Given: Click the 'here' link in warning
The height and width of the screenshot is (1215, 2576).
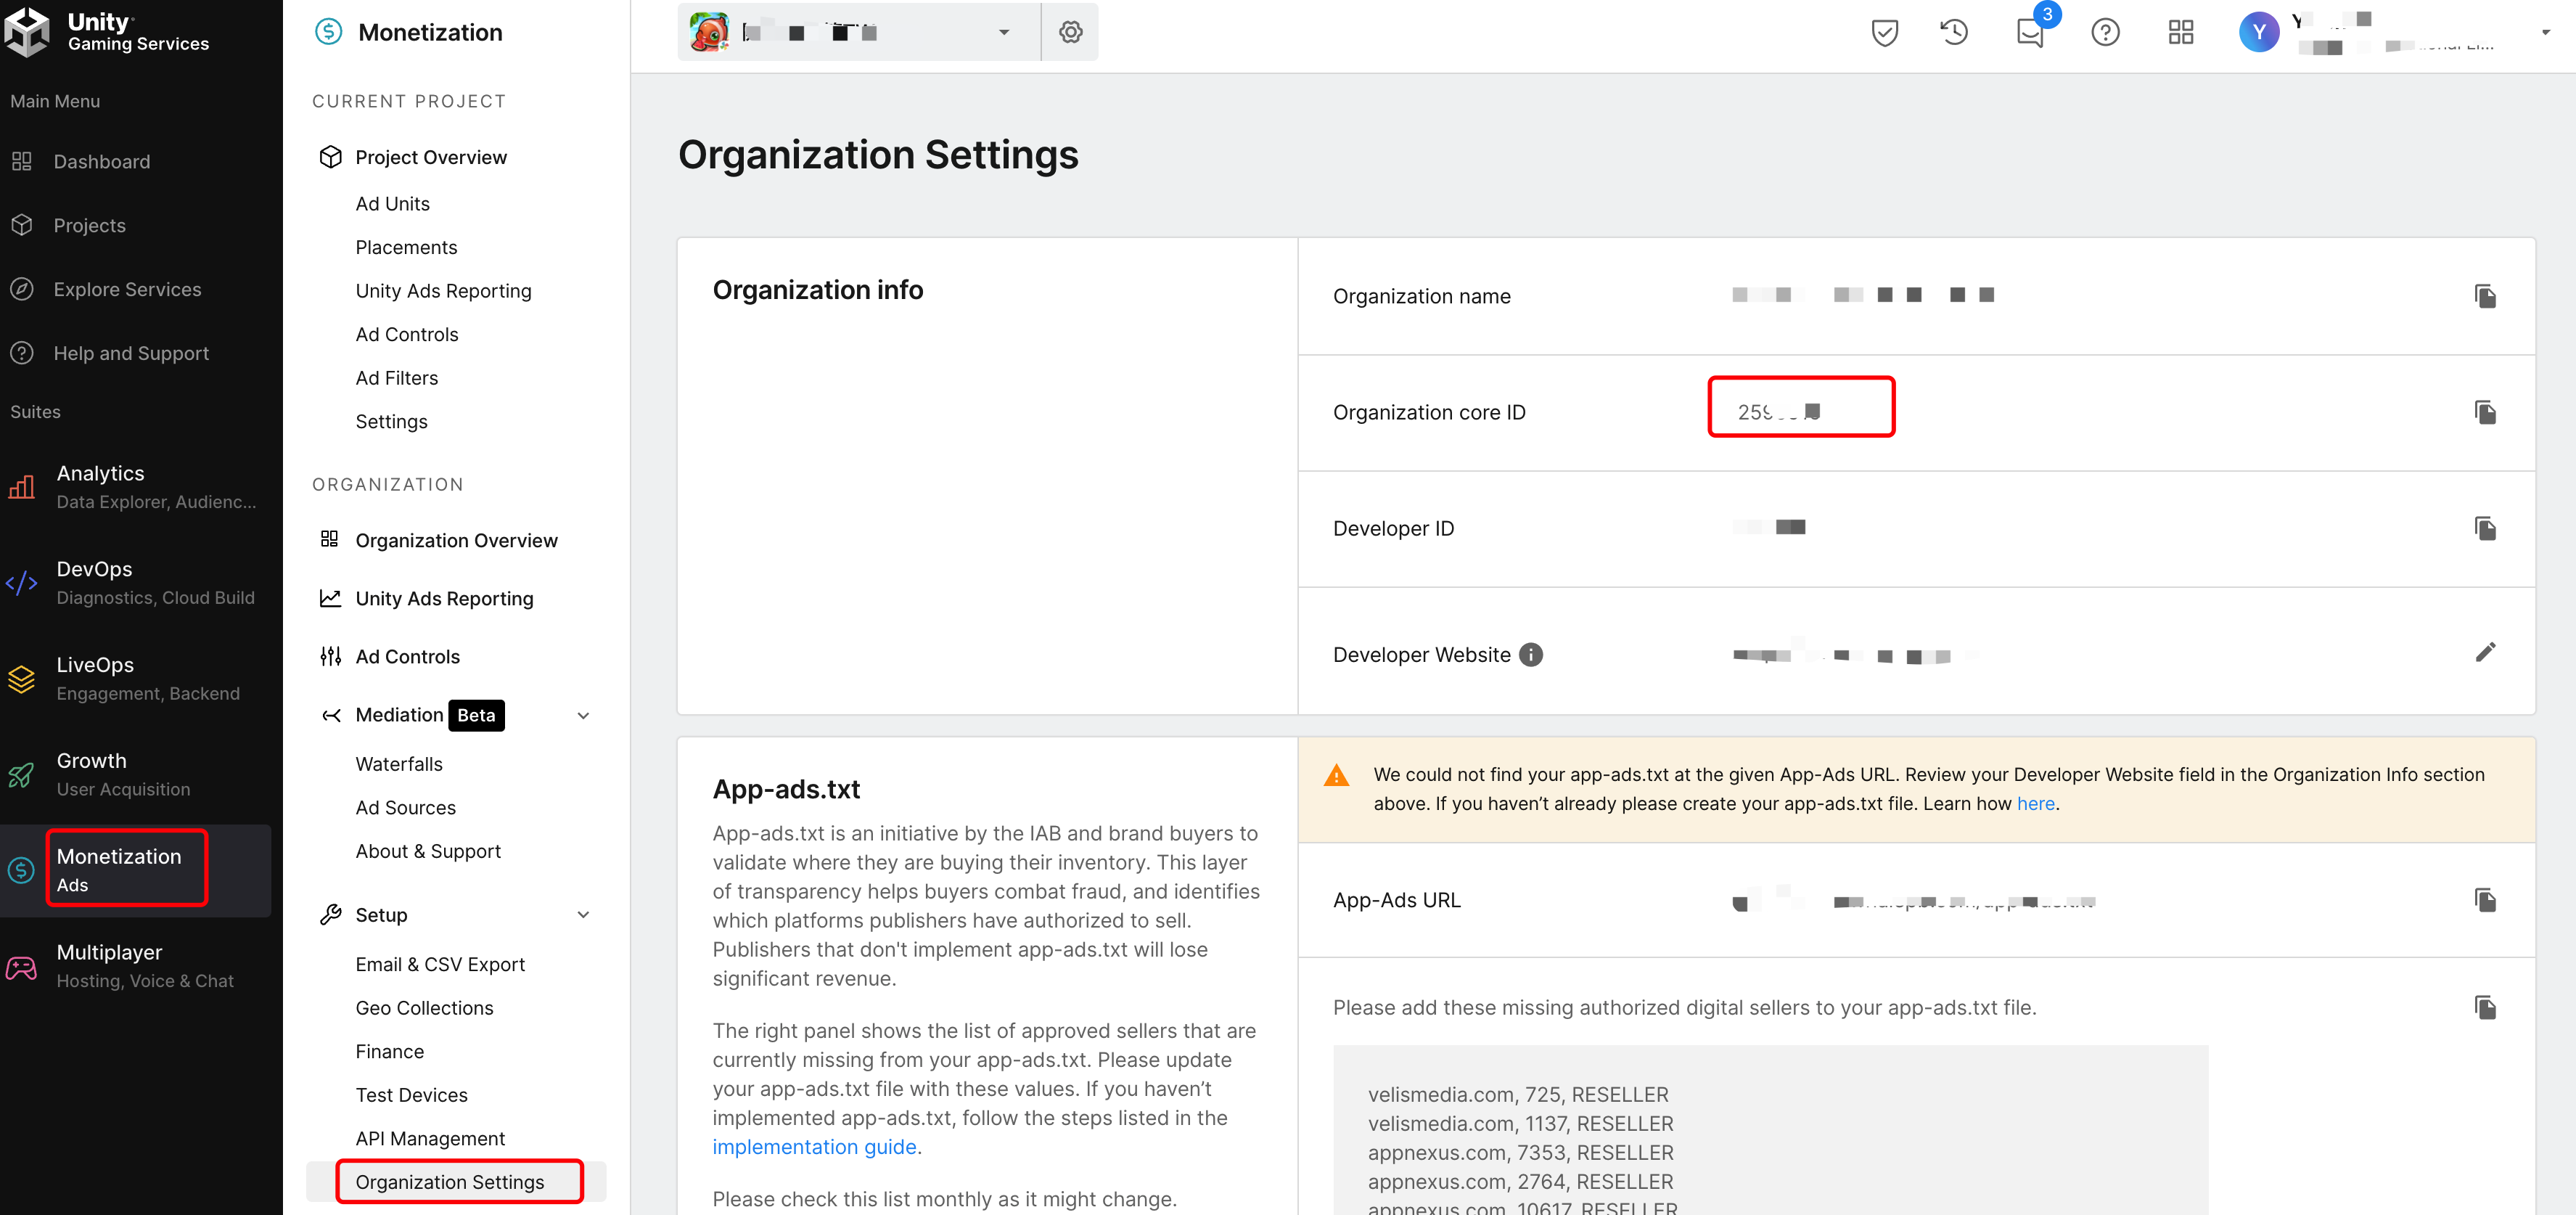Looking at the screenshot, I should [x=2036, y=804].
